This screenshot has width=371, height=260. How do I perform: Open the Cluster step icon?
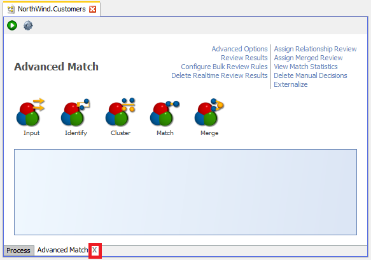[120, 112]
